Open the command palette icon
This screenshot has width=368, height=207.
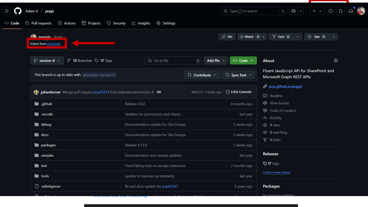click(x=283, y=11)
